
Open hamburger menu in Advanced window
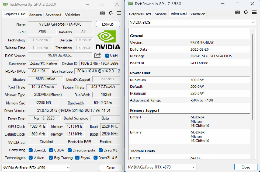click(x=255, y=12)
